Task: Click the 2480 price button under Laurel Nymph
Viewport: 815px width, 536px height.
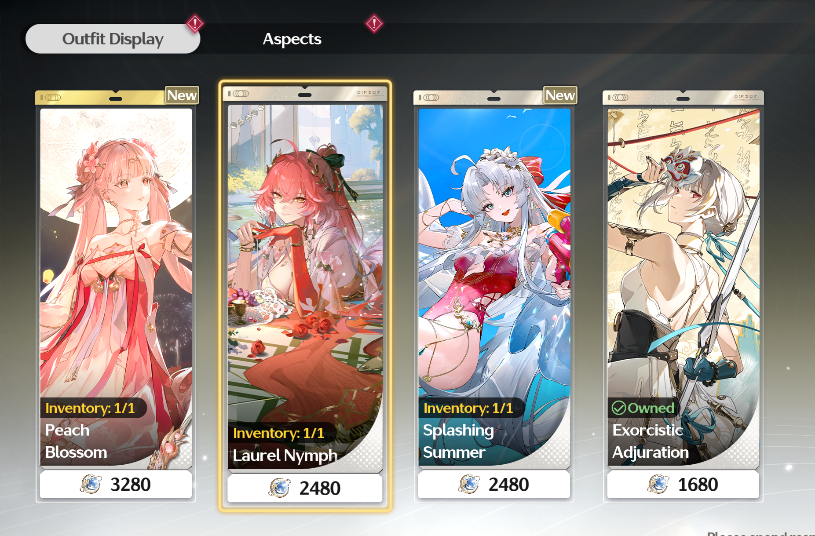Action: click(305, 488)
